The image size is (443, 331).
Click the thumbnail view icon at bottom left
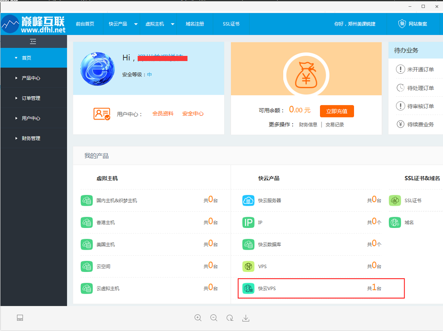pyautogui.click(x=20, y=318)
